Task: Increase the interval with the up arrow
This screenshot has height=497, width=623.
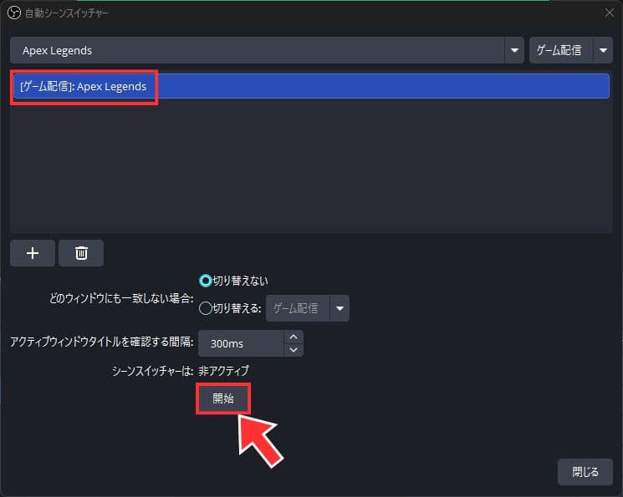Action: (294, 337)
